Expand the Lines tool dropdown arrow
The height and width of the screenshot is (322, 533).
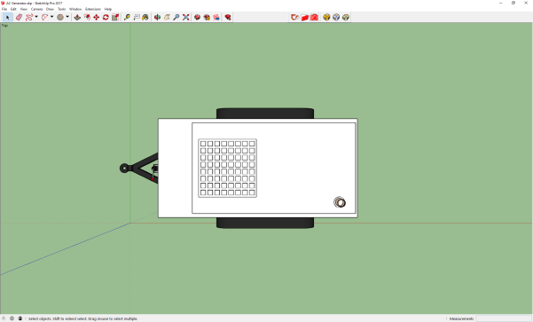[x=36, y=17]
